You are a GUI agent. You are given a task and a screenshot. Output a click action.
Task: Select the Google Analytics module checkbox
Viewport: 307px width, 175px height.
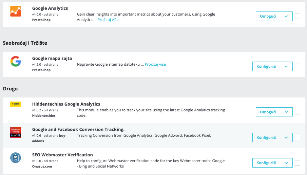pyautogui.click(x=298, y=16)
